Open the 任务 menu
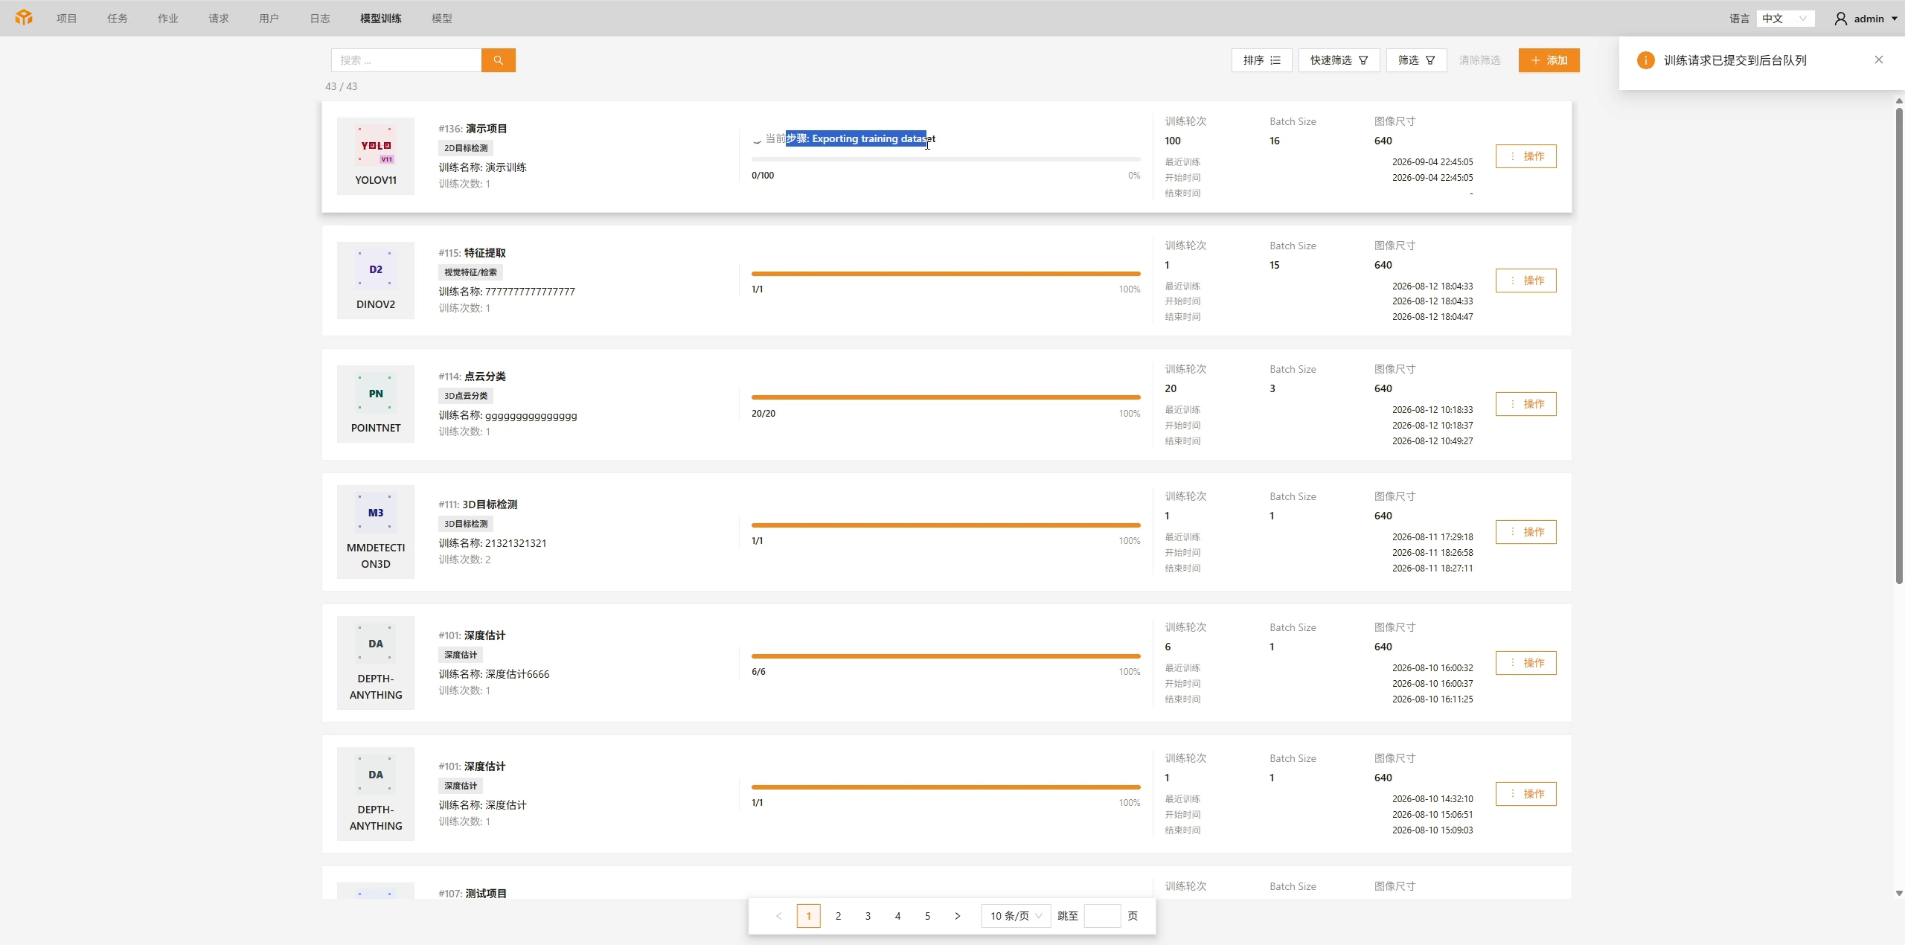1905x945 pixels. pos(118,19)
